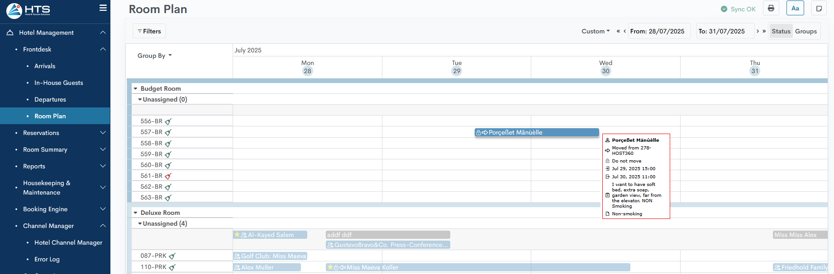Open the Group By dropdown
This screenshot has width=834, height=274.
155,56
